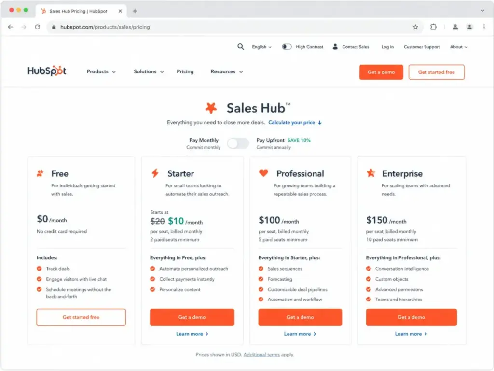Click checkmark beside Forecasting
Image resolution: width=494 pixels, height=371 pixels.
pos(261,279)
